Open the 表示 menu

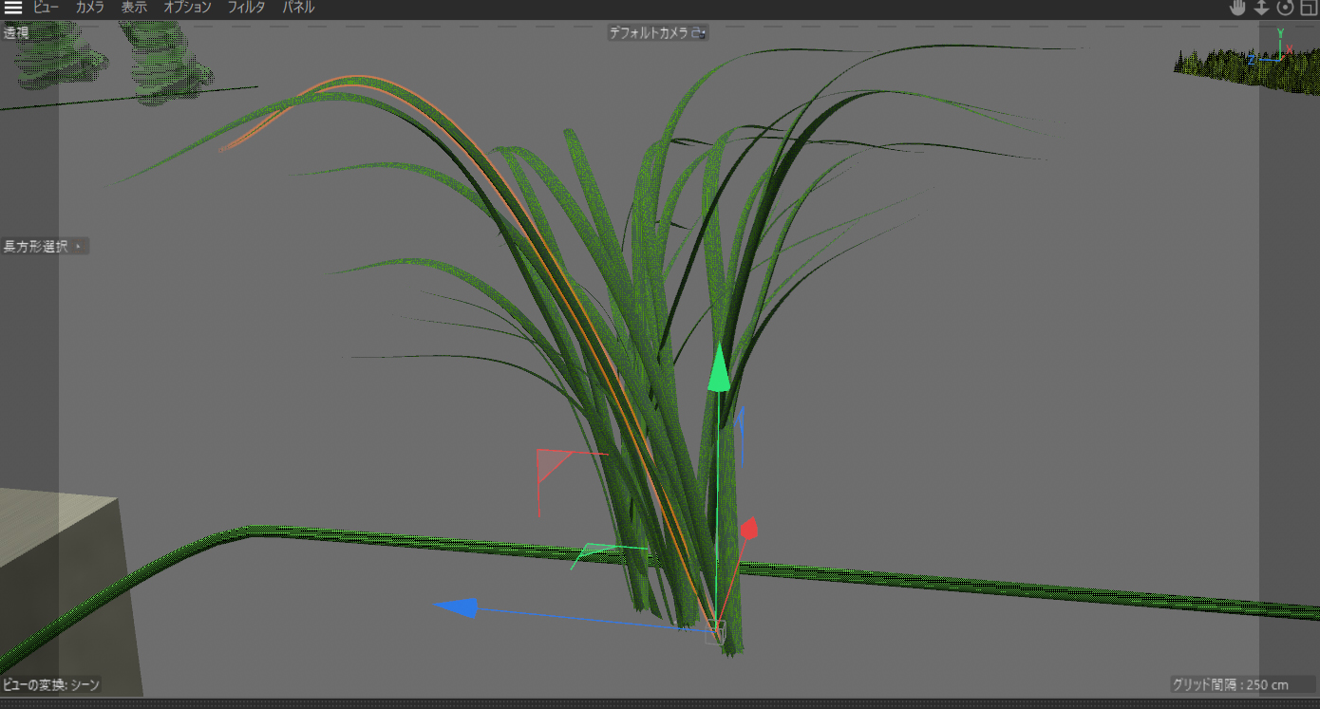point(134,8)
